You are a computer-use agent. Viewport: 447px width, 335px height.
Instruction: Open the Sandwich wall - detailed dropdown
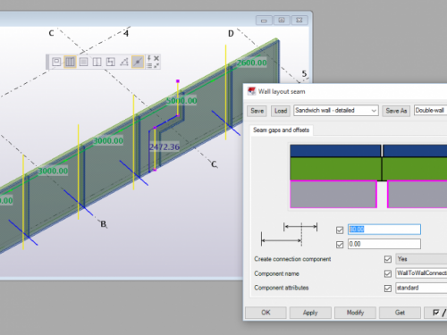click(x=336, y=111)
